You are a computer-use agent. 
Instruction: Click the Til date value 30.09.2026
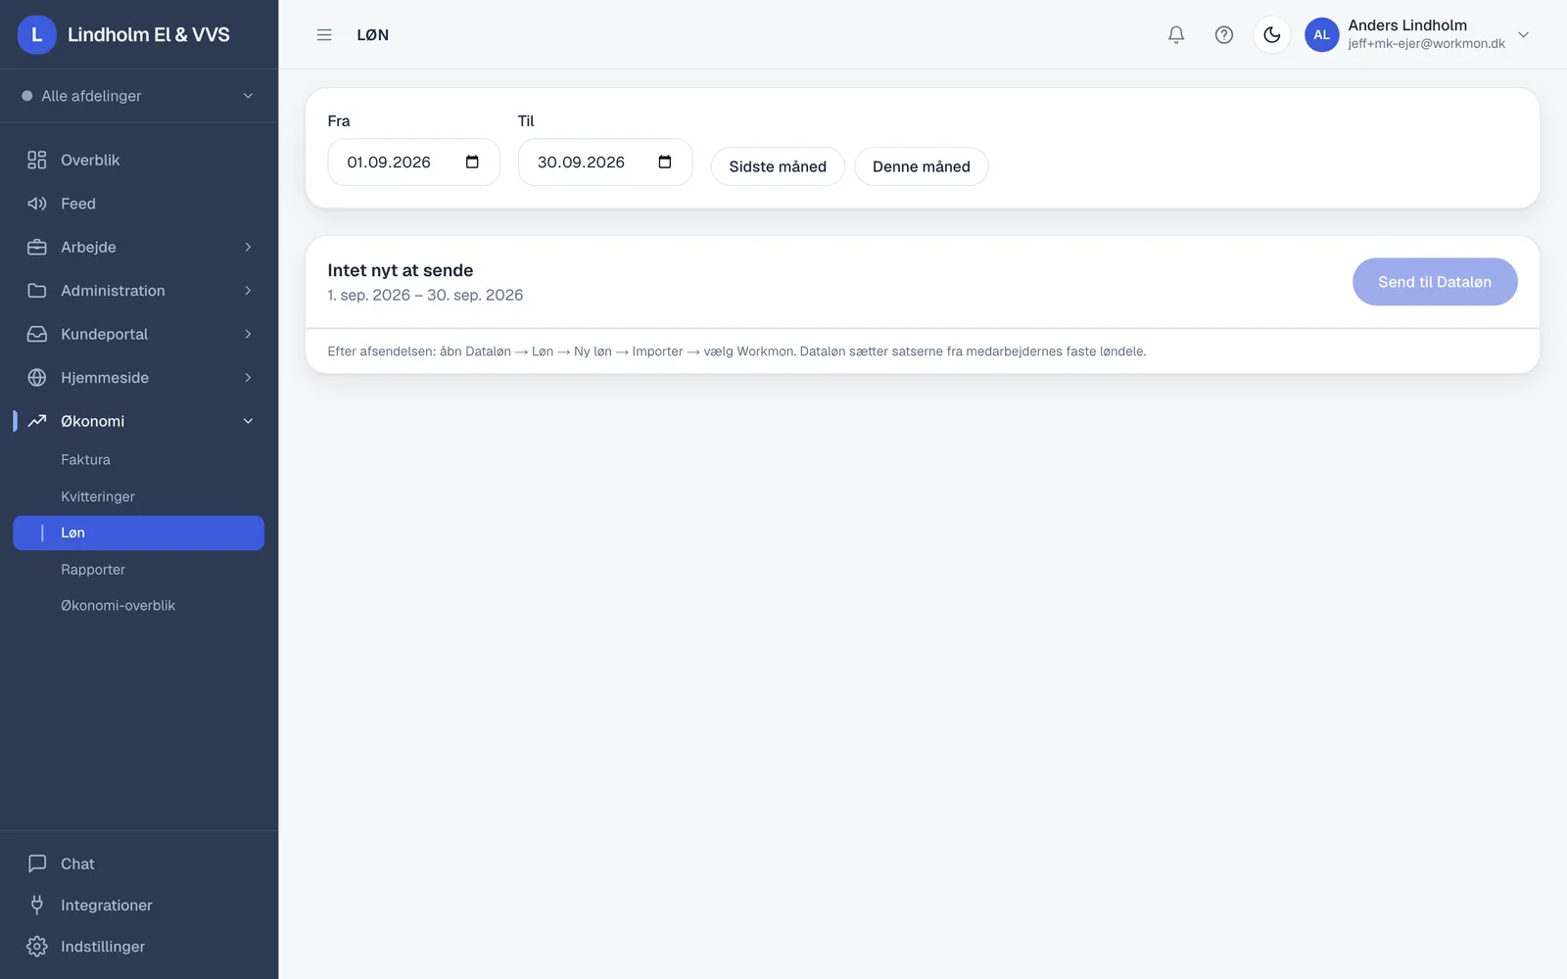click(x=581, y=163)
